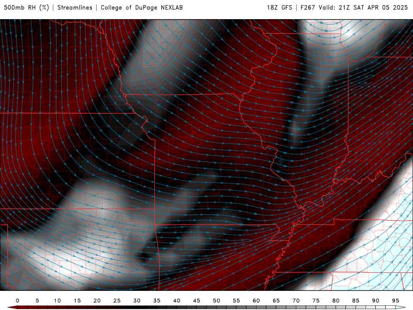Click the "500mb RH (%)" title text
This screenshot has height=310, width=413.
pyautogui.click(x=26, y=8)
